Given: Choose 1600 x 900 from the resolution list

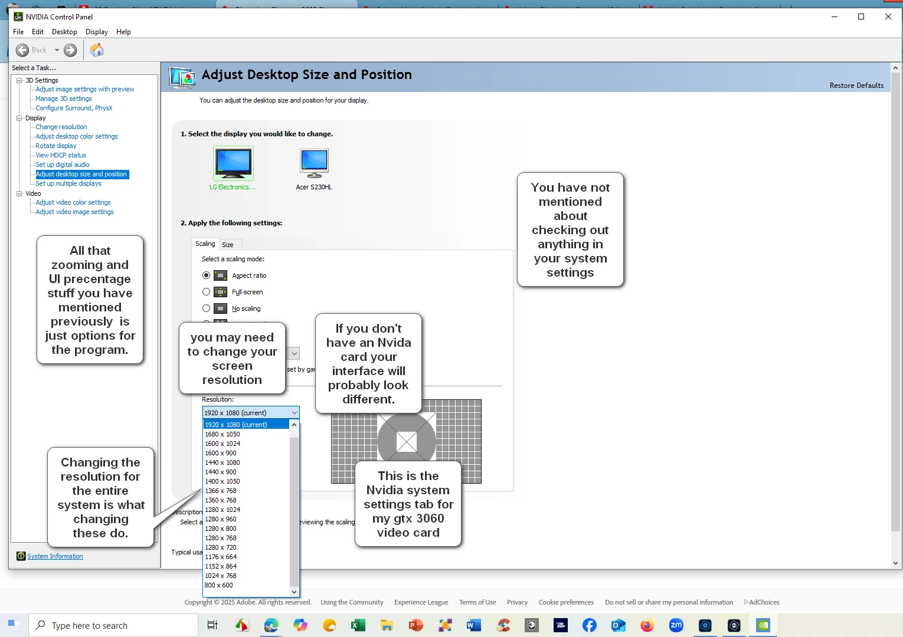Looking at the screenshot, I should (x=247, y=453).
